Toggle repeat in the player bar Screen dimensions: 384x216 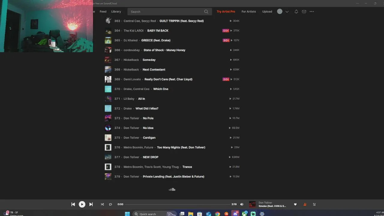tap(110, 204)
